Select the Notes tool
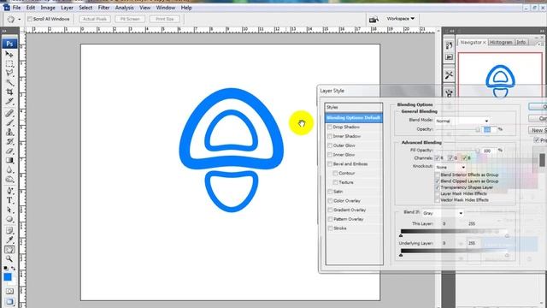547x308 pixels. [9, 230]
